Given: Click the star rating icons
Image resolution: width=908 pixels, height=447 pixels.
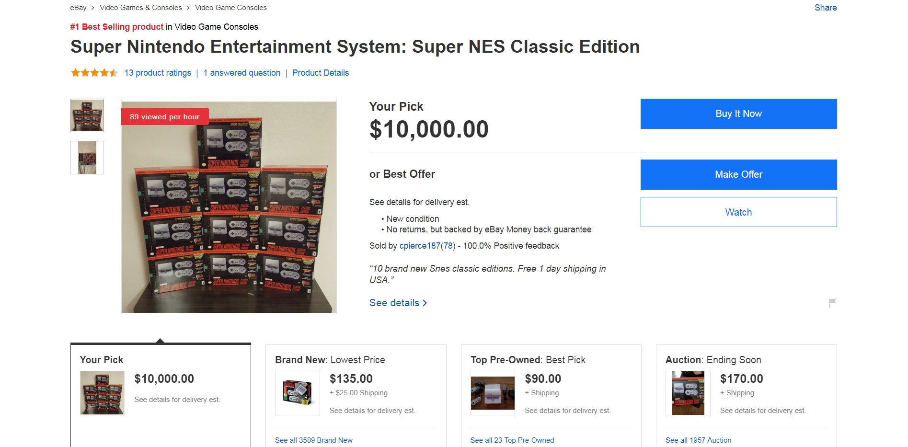Looking at the screenshot, I should [94, 73].
